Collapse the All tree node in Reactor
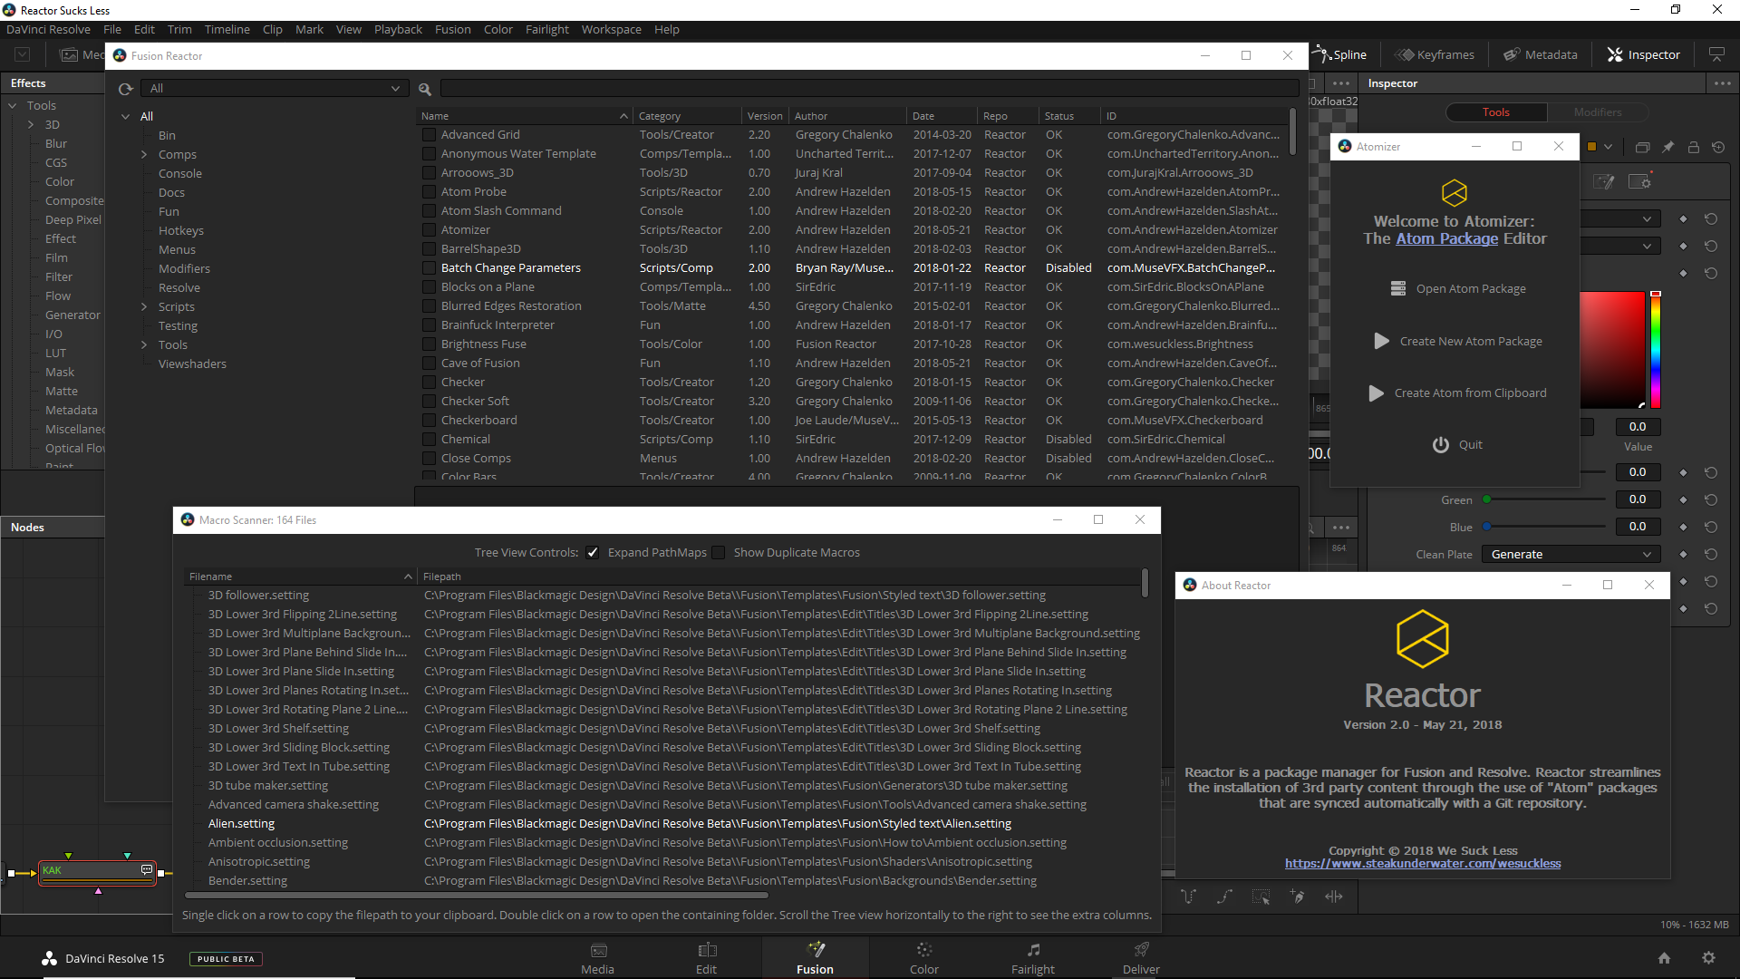1740x979 pixels. tap(126, 117)
